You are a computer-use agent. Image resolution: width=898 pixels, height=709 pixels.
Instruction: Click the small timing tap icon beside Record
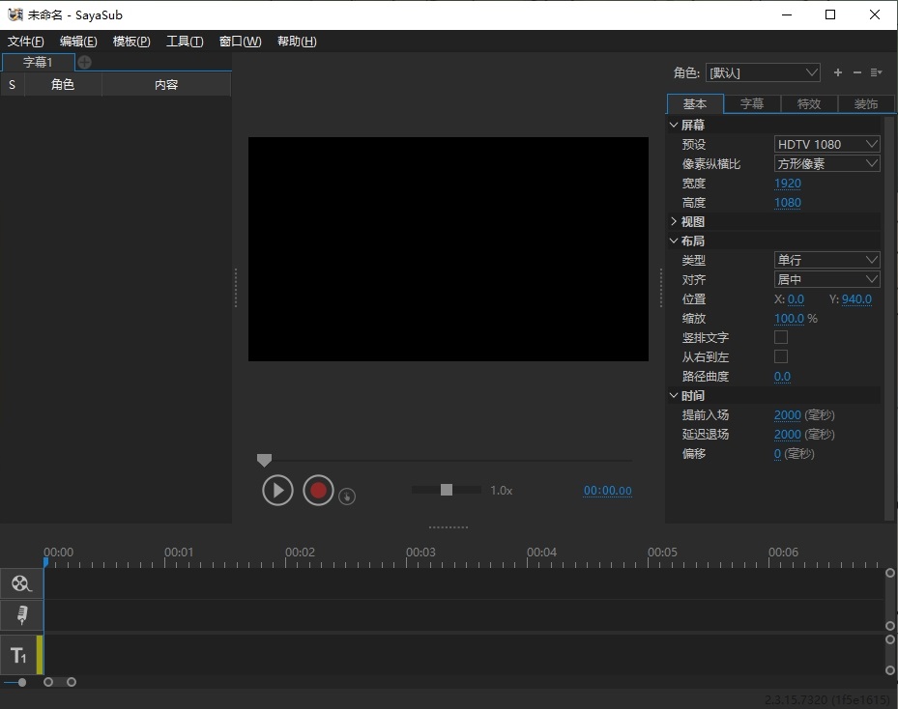pos(348,496)
